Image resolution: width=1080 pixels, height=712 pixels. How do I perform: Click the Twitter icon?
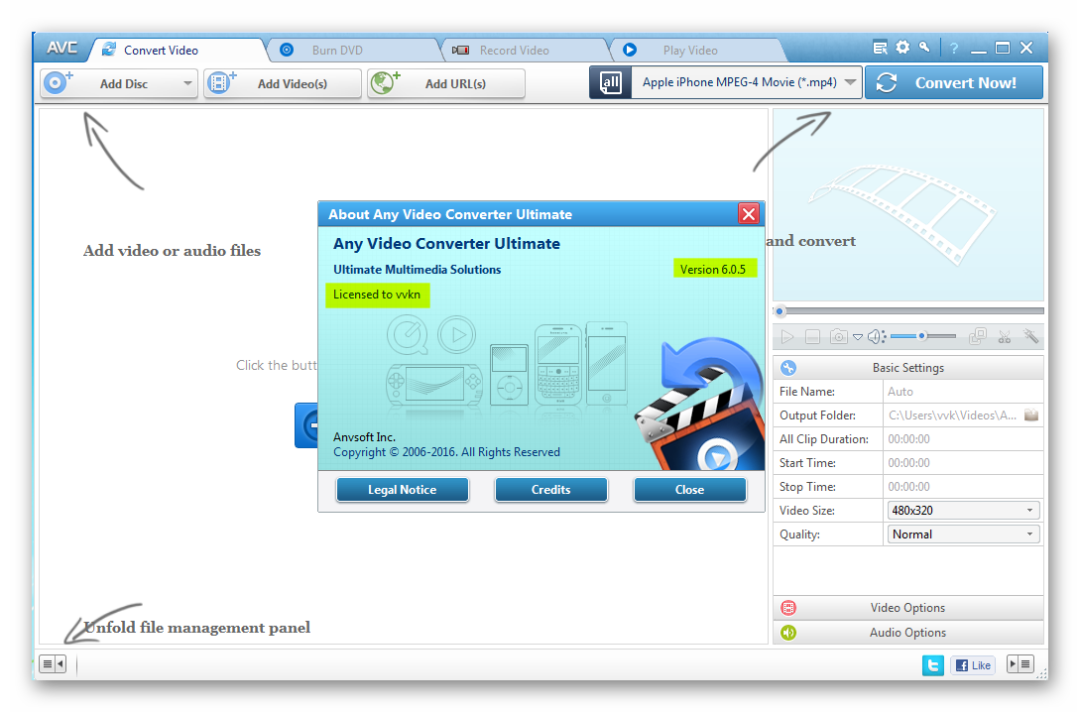click(933, 665)
